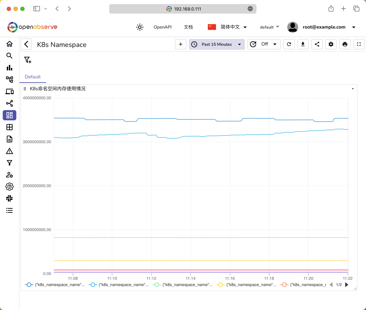Open sidebar help gear icon
Screen dimensions: 366x310
(9, 187)
